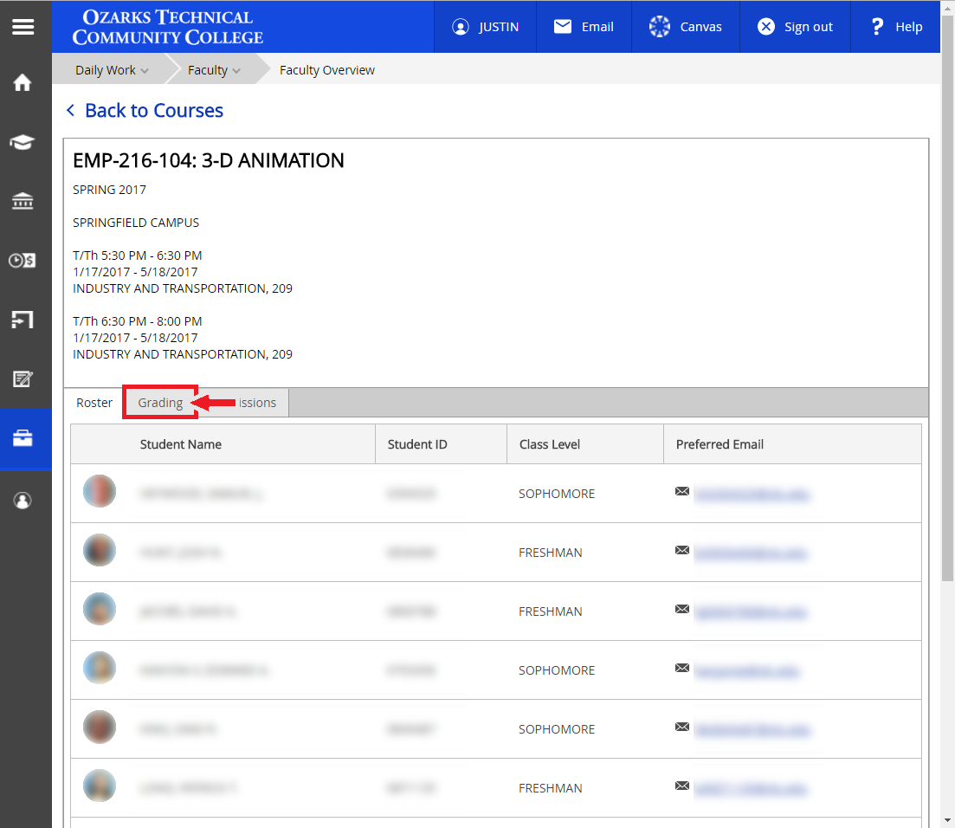Click envelope icon in first roster row
Image resolution: width=955 pixels, height=828 pixels.
tap(682, 491)
